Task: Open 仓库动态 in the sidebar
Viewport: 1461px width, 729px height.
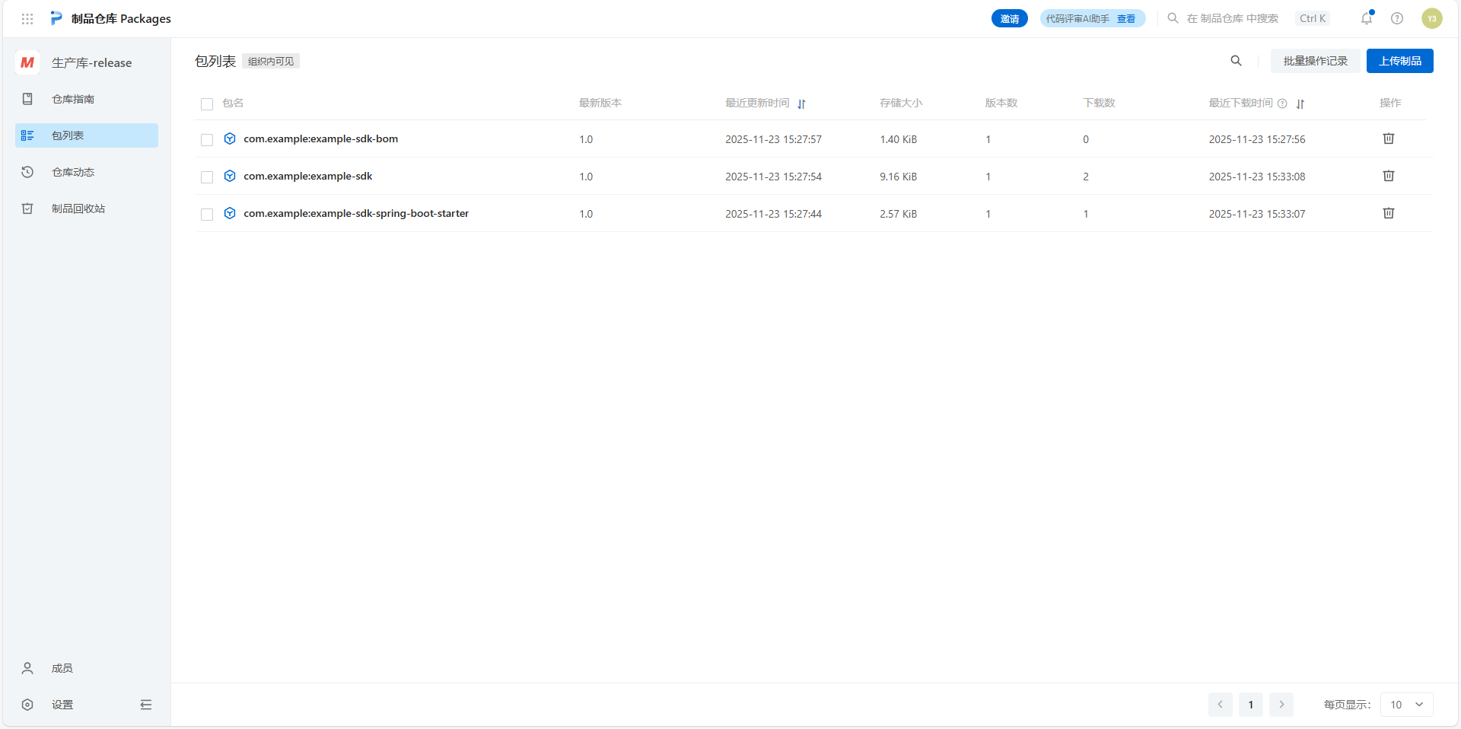Action: 87,172
